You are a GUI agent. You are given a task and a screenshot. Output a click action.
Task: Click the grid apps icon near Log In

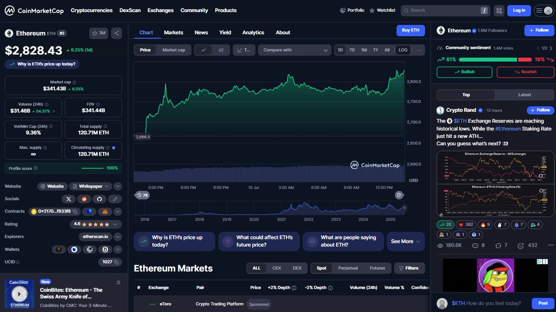[499, 10]
